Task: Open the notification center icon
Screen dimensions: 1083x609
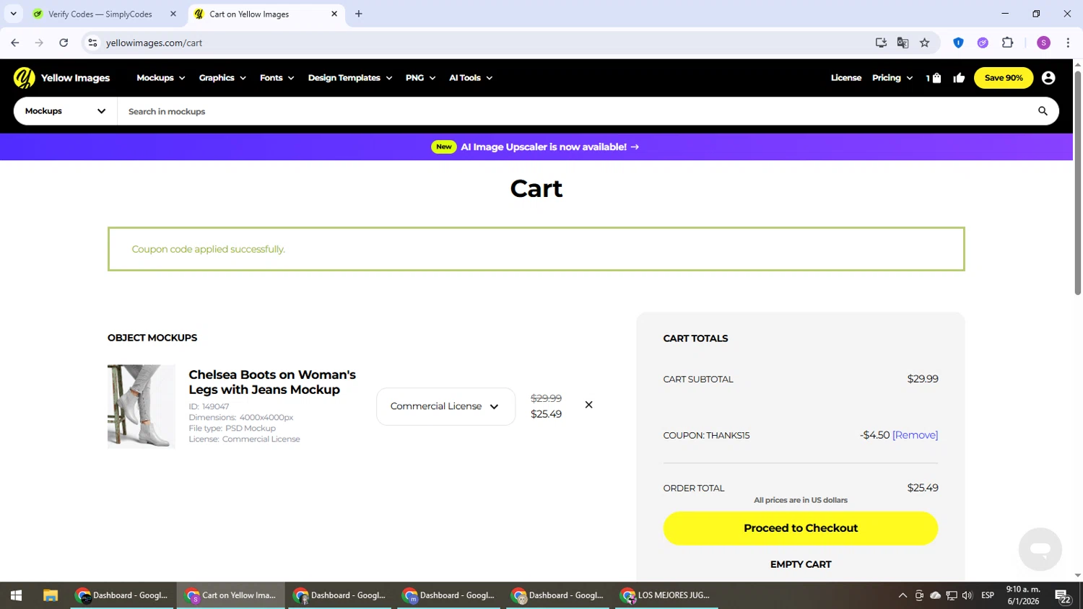Action: click(1062, 596)
